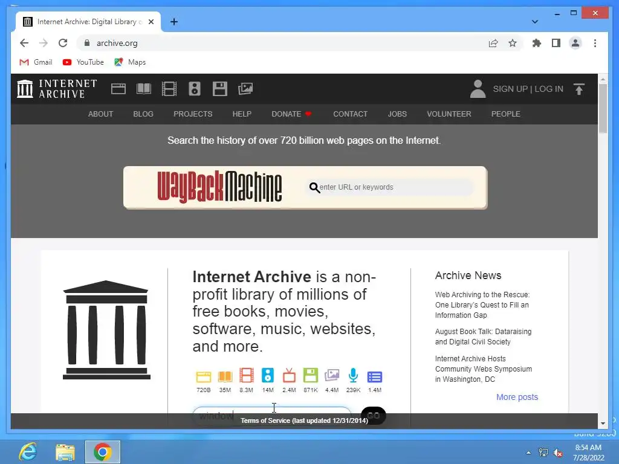Open Gmail bookmark
Viewport: 619px width, 464px height.
coord(36,62)
